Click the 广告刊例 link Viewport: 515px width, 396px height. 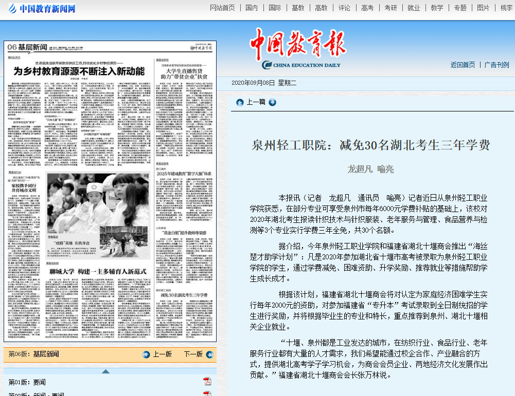(496, 65)
